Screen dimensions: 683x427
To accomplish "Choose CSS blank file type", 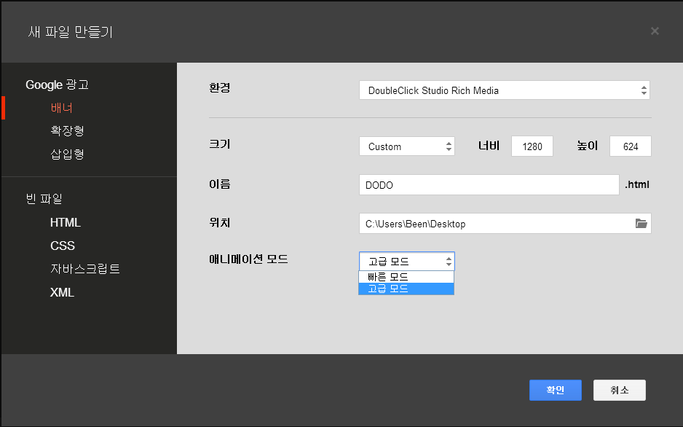I will 63,246.
